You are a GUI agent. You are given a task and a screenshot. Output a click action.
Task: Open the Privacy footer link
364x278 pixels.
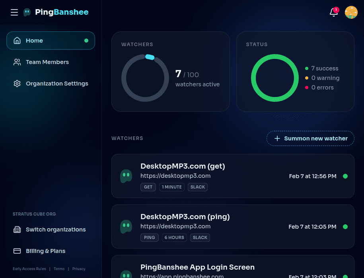79,269
